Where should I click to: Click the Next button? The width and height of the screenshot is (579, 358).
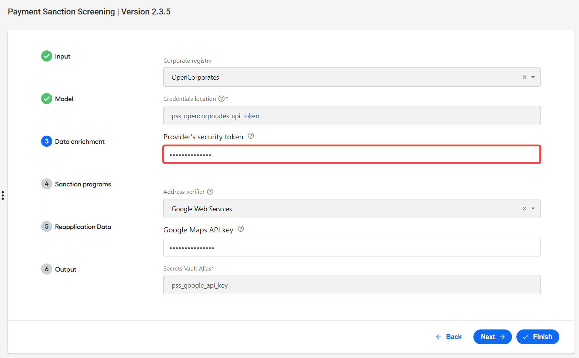[x=493, y=337]
